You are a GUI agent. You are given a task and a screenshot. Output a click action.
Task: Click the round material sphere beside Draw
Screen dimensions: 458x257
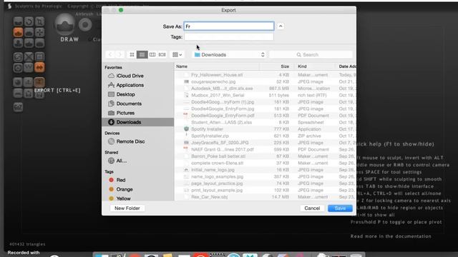(x=85, y=25)
